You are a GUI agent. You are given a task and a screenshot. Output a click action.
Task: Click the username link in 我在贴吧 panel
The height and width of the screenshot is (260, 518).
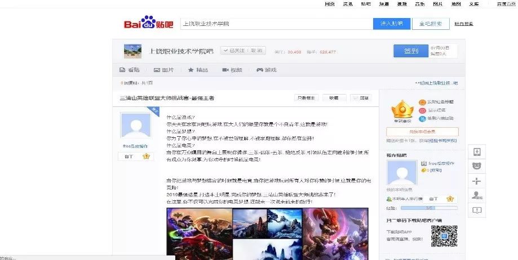(441, 163)
